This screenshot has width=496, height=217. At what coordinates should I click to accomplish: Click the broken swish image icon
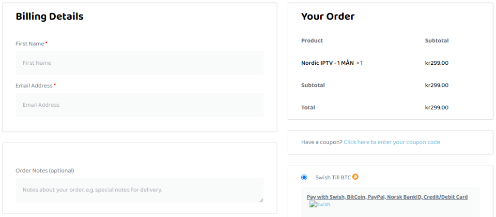(x=312, y=204)
